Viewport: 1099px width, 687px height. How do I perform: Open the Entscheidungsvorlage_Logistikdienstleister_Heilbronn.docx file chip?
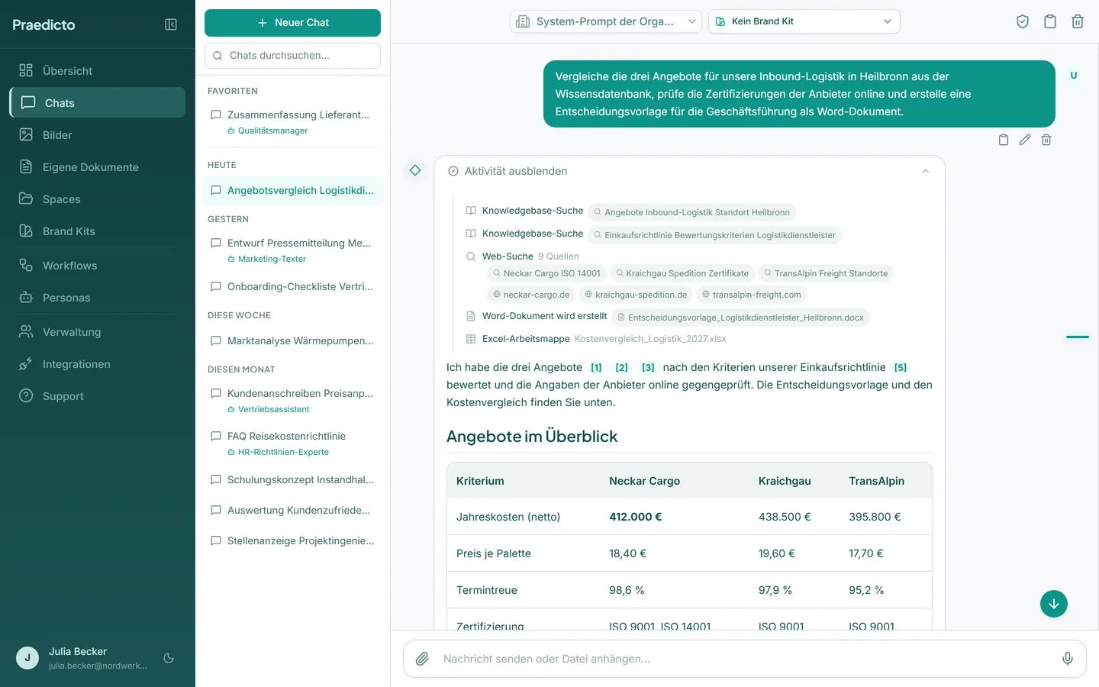pyautogui.click(x=740, y=318)
